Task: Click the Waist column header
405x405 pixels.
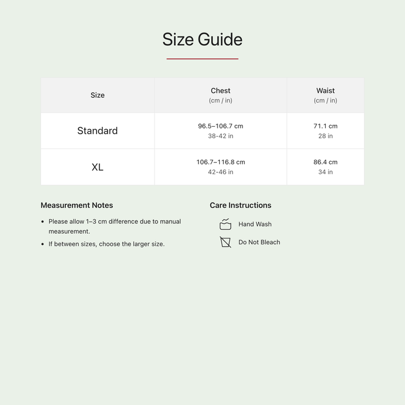Action: pos(325,95)
